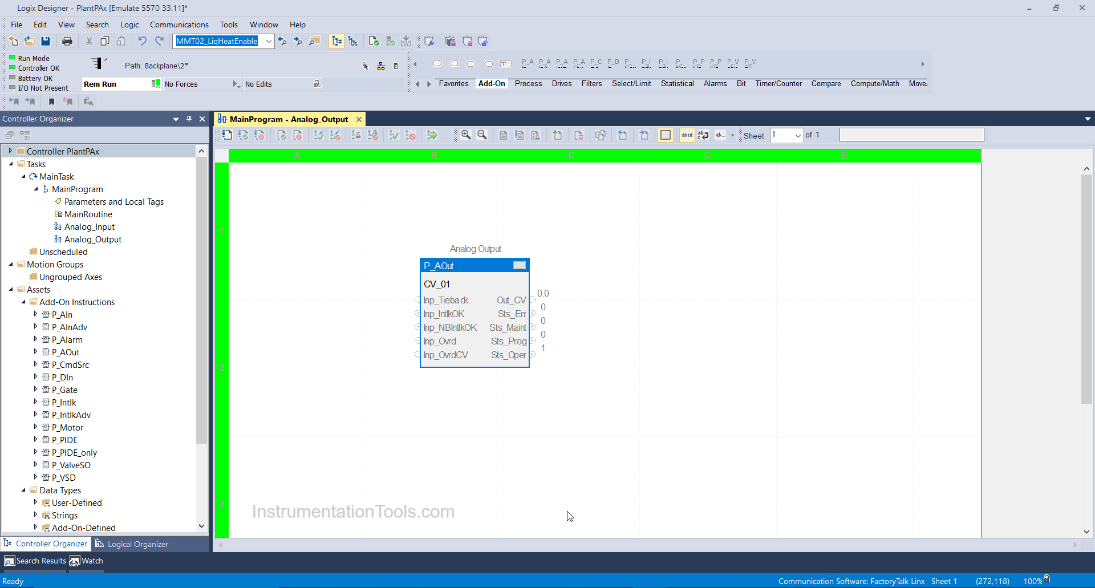1095x588 pixels.
Task: Toggle the sheet grid display button
Action: pos(666,135)
